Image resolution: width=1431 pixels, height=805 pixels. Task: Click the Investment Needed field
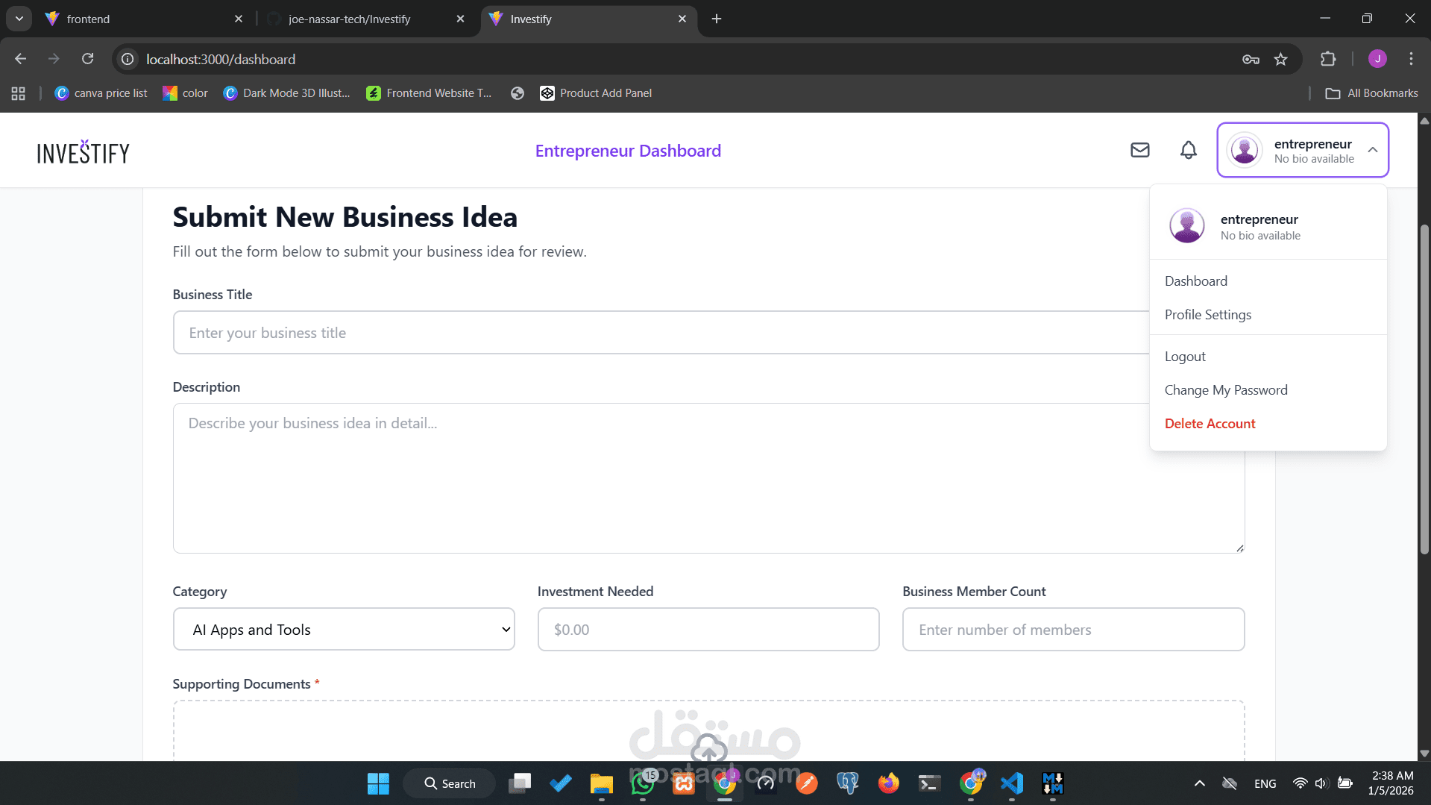pos(708,629)
